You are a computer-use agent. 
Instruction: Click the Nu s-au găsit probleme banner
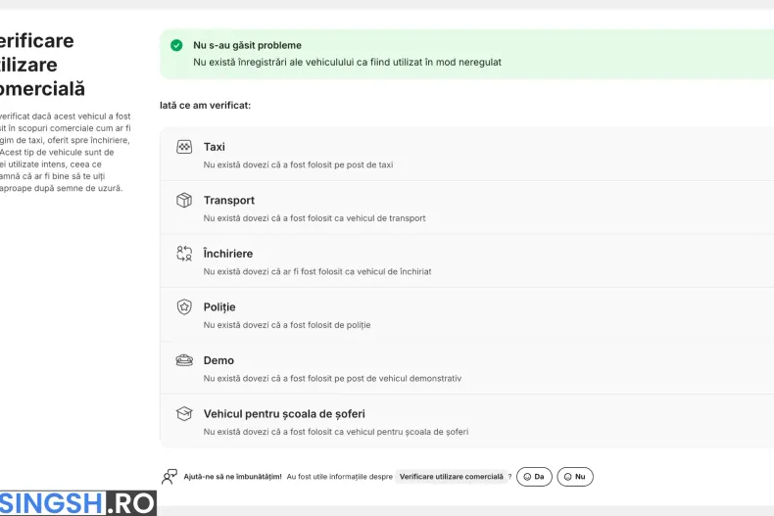coord(467,54)
